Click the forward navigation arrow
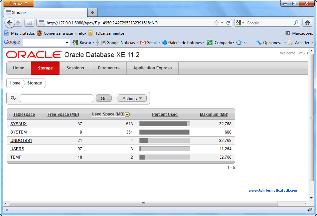The width and height of the screenshot is (317, 216). [18, 23]
